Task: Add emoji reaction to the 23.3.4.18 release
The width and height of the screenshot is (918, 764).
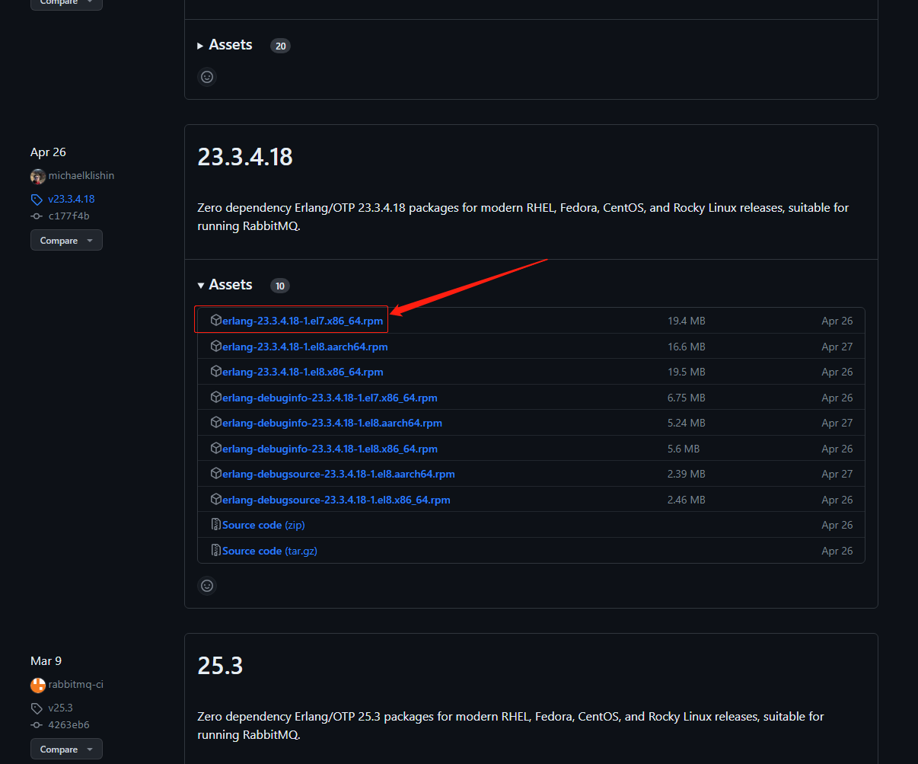Action: [x=207, y=586]
